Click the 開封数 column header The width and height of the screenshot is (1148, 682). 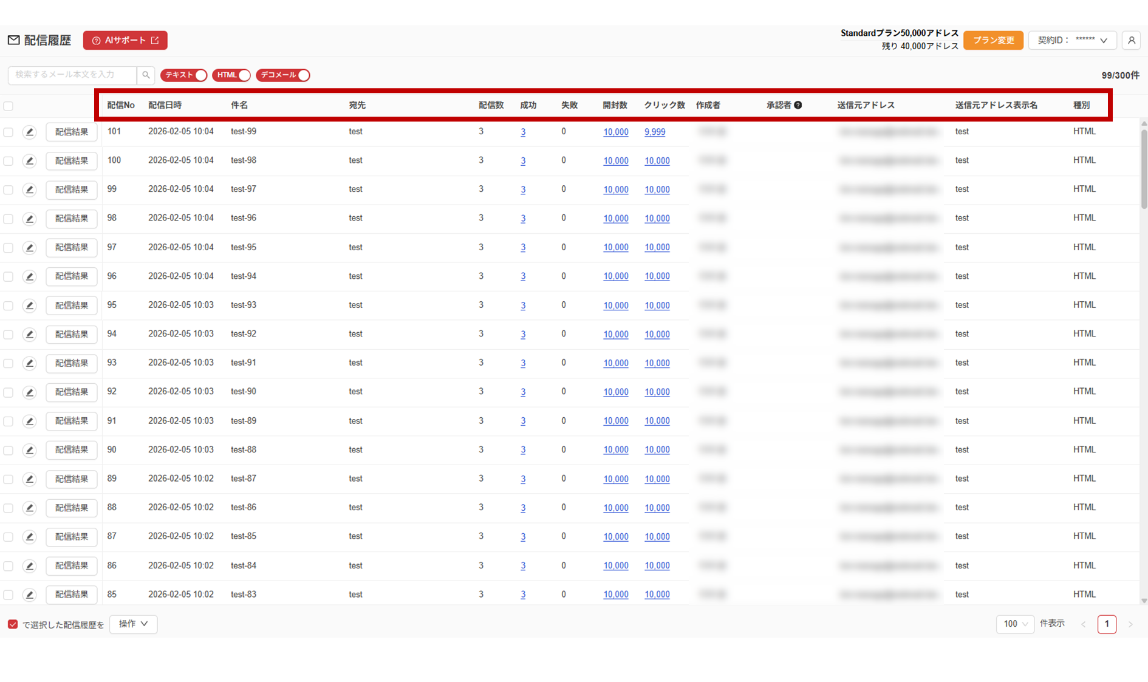(615, 105)
